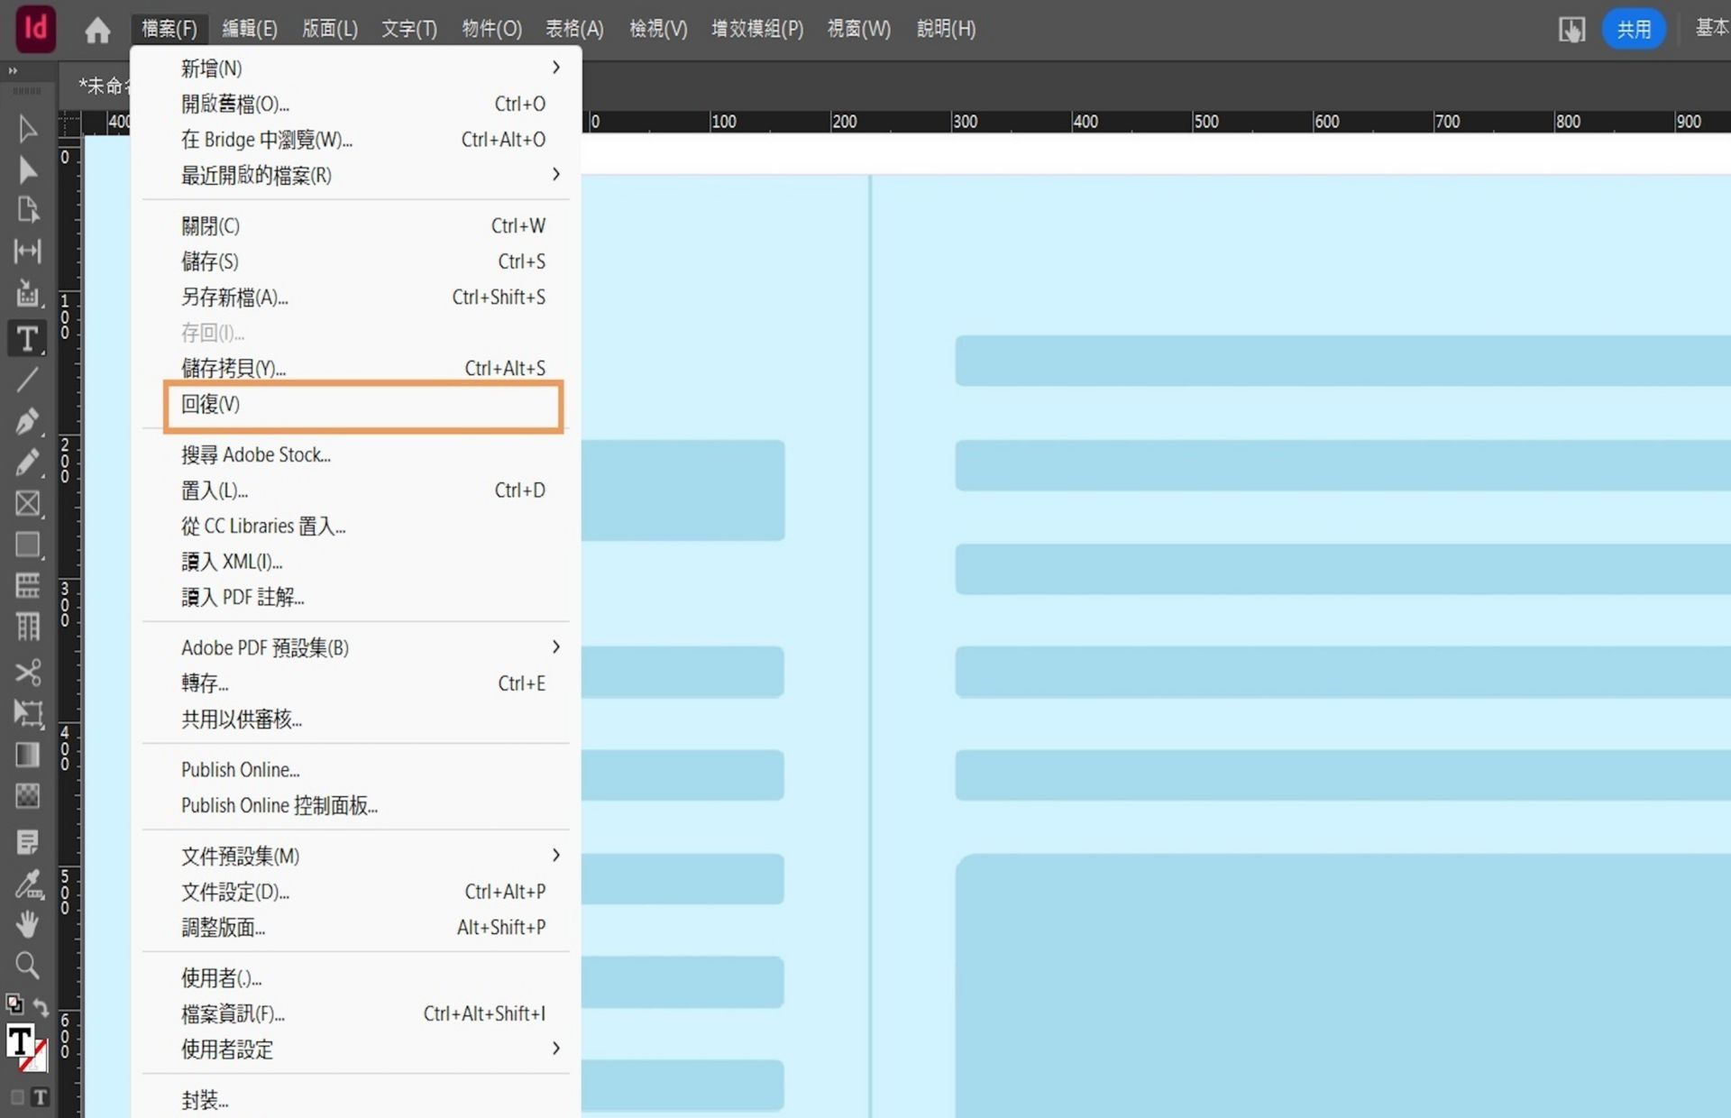
Task: Pick the Pen tool
Action: 27,421
